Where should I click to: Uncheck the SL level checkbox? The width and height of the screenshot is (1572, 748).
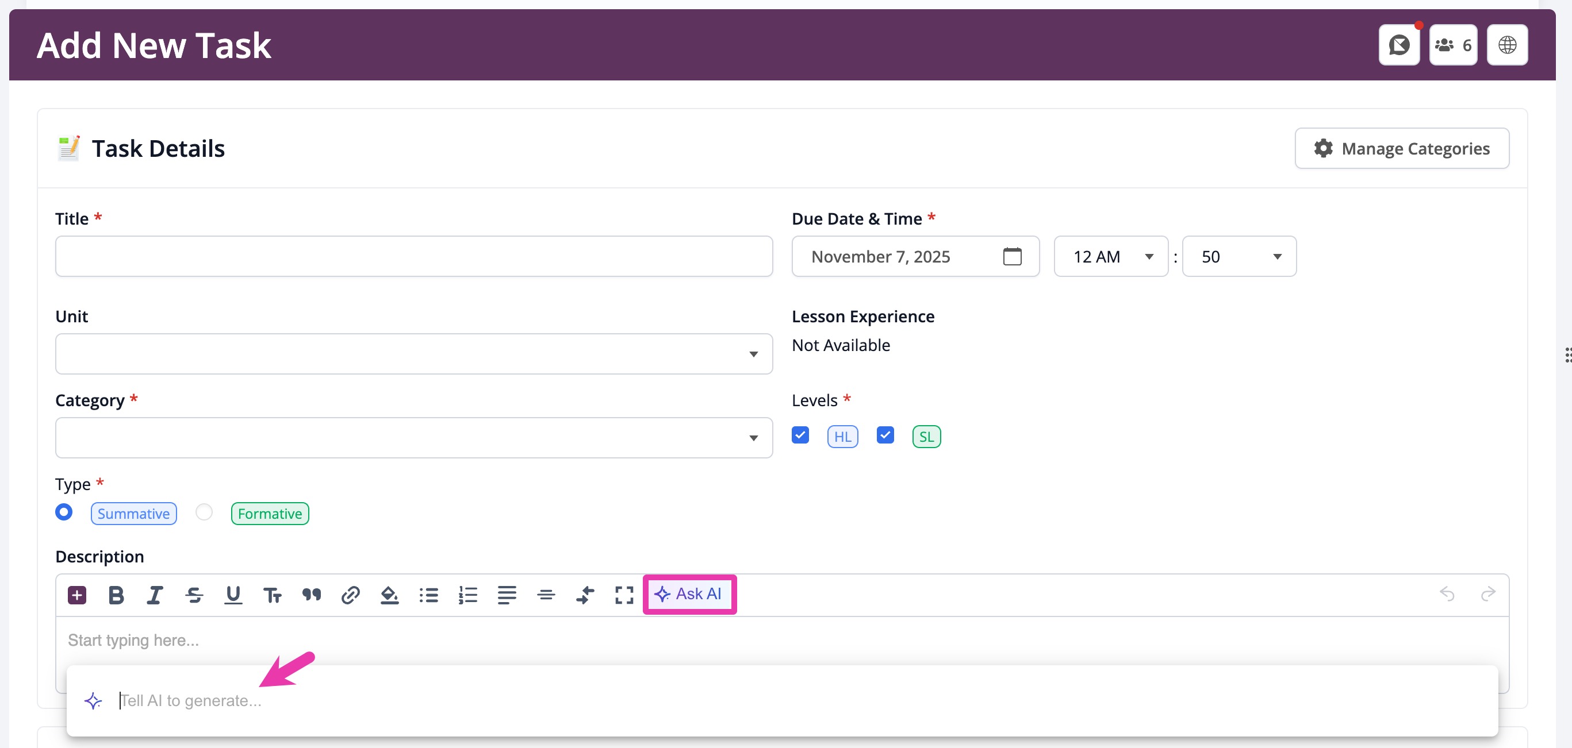coord(885,435)
